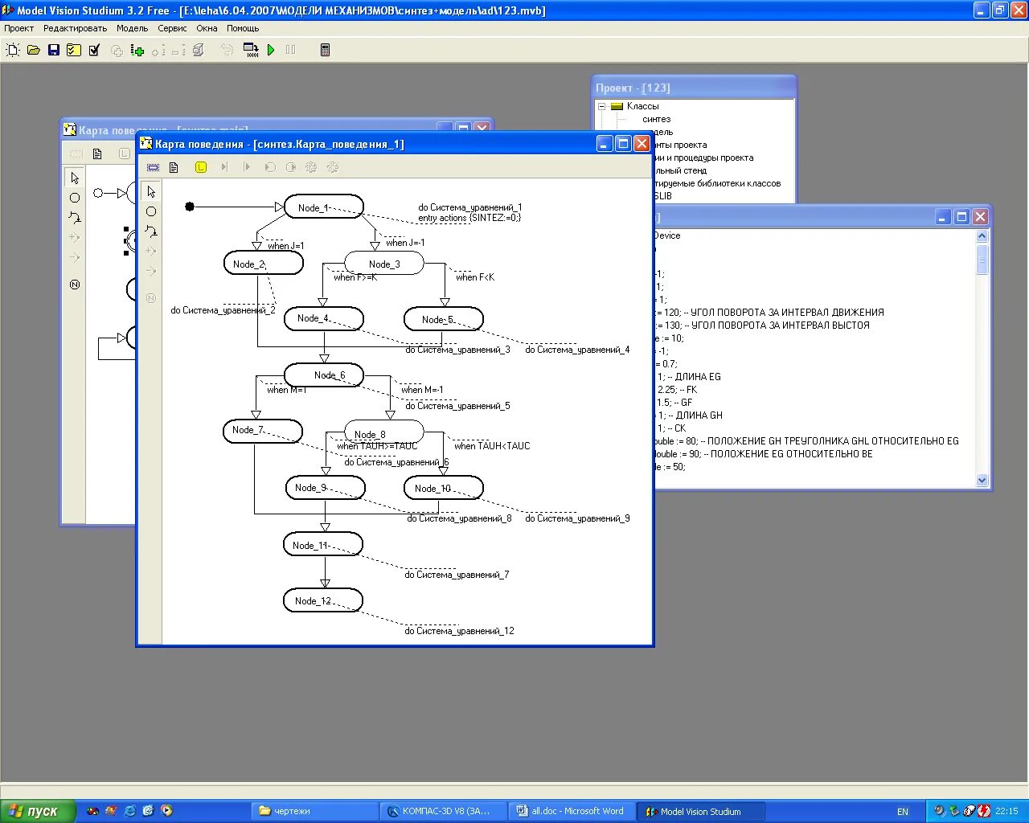Select синтез class in project tree
The height and width of the screenshot is (823, 1029).
click(656, 119)
